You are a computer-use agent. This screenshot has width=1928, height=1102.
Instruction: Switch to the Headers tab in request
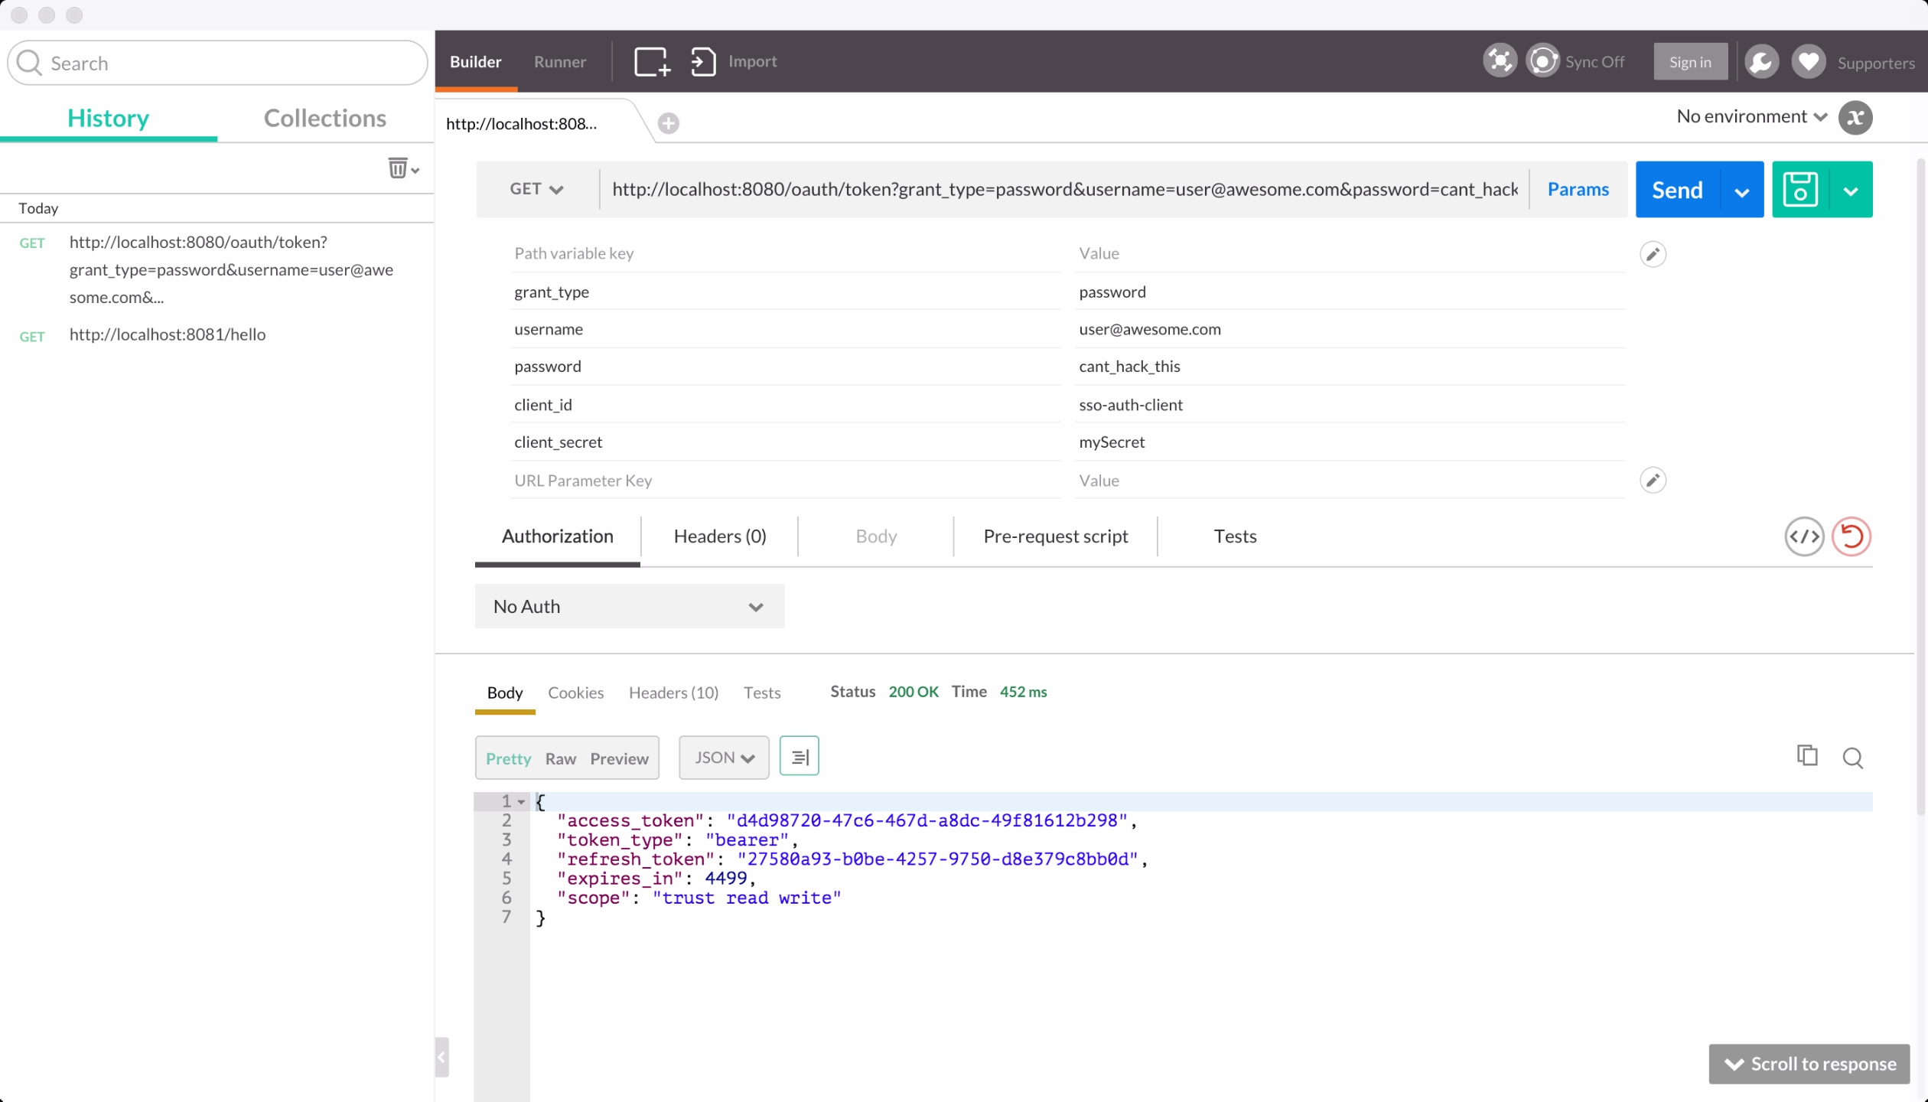[x=719, y=535]
